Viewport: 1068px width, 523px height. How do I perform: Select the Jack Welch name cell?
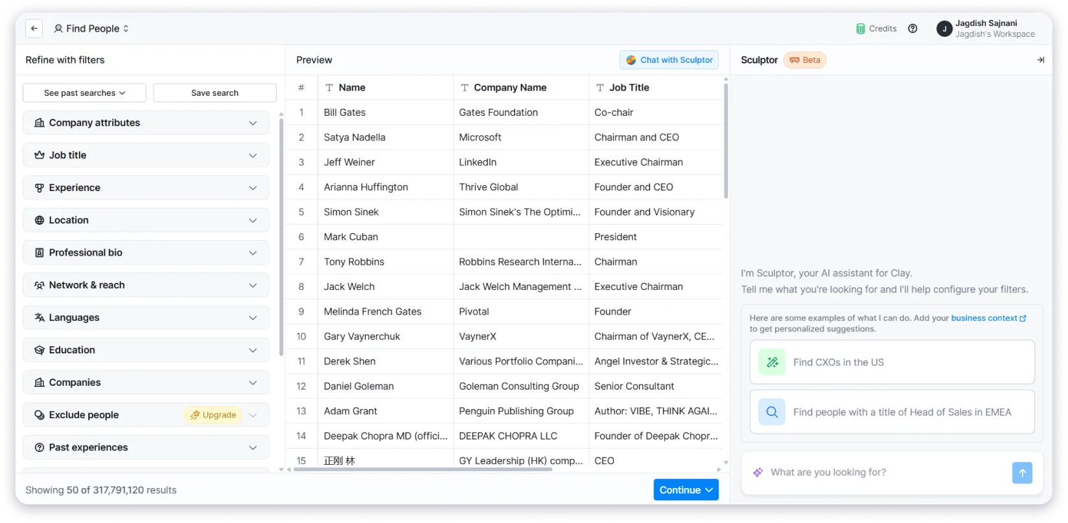[386, 287]
